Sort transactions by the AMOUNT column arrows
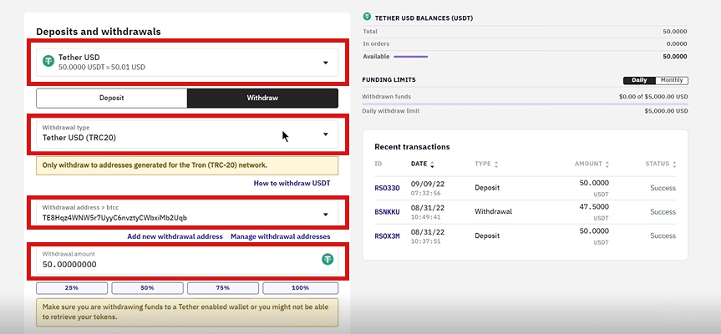Screen dimensions: 721x334 607,164
